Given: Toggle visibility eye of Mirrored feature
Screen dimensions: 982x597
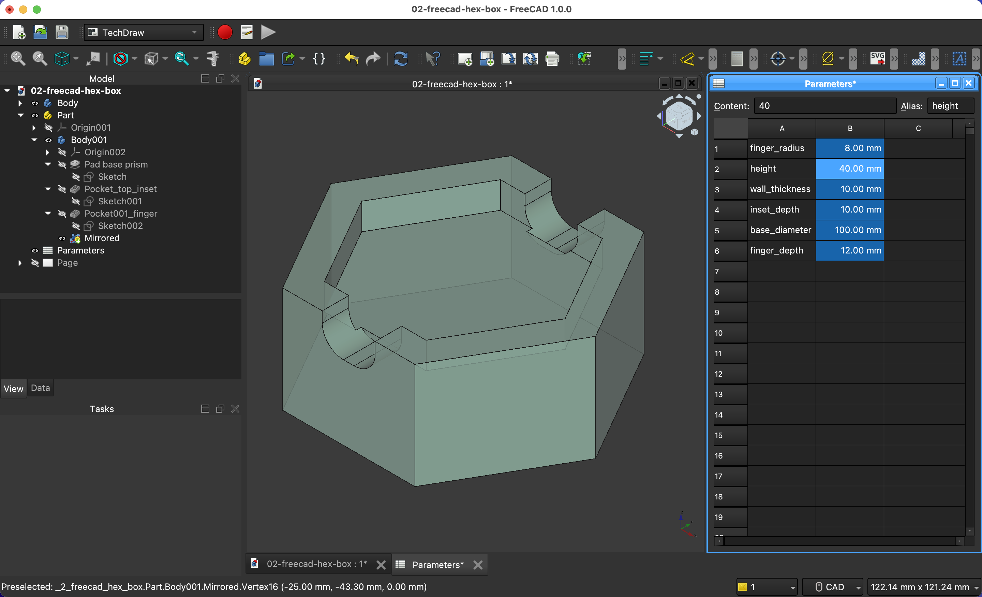Looking at the screenshot, I should coord(62,238).
